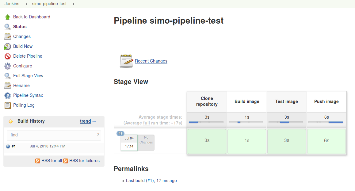The height and width of the screenshot is (191, 355).
Task: Click the blue status ball for build #1
Action: pyautogui.click(x=8, y=147)
